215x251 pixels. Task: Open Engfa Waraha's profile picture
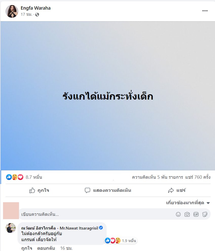[12, 11]
